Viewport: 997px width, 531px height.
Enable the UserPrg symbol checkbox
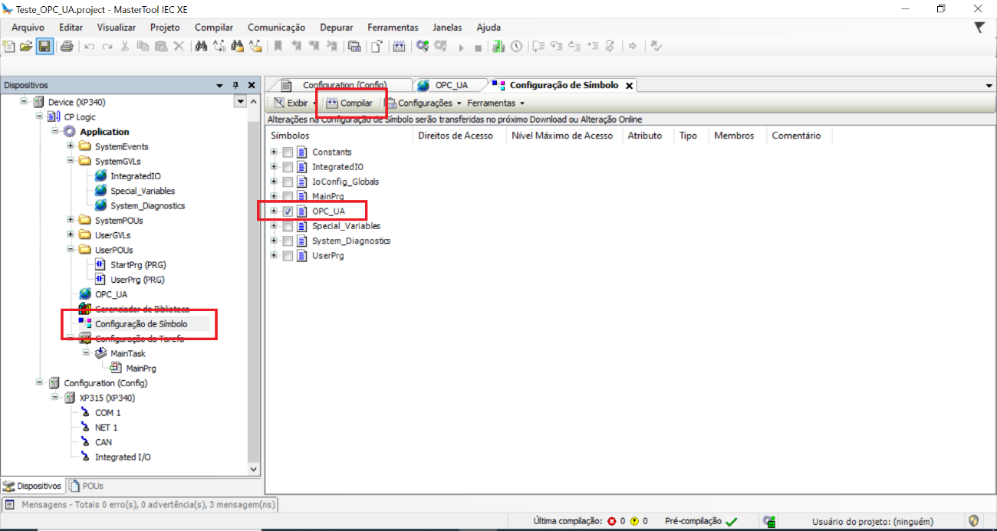tap(288, 256)
